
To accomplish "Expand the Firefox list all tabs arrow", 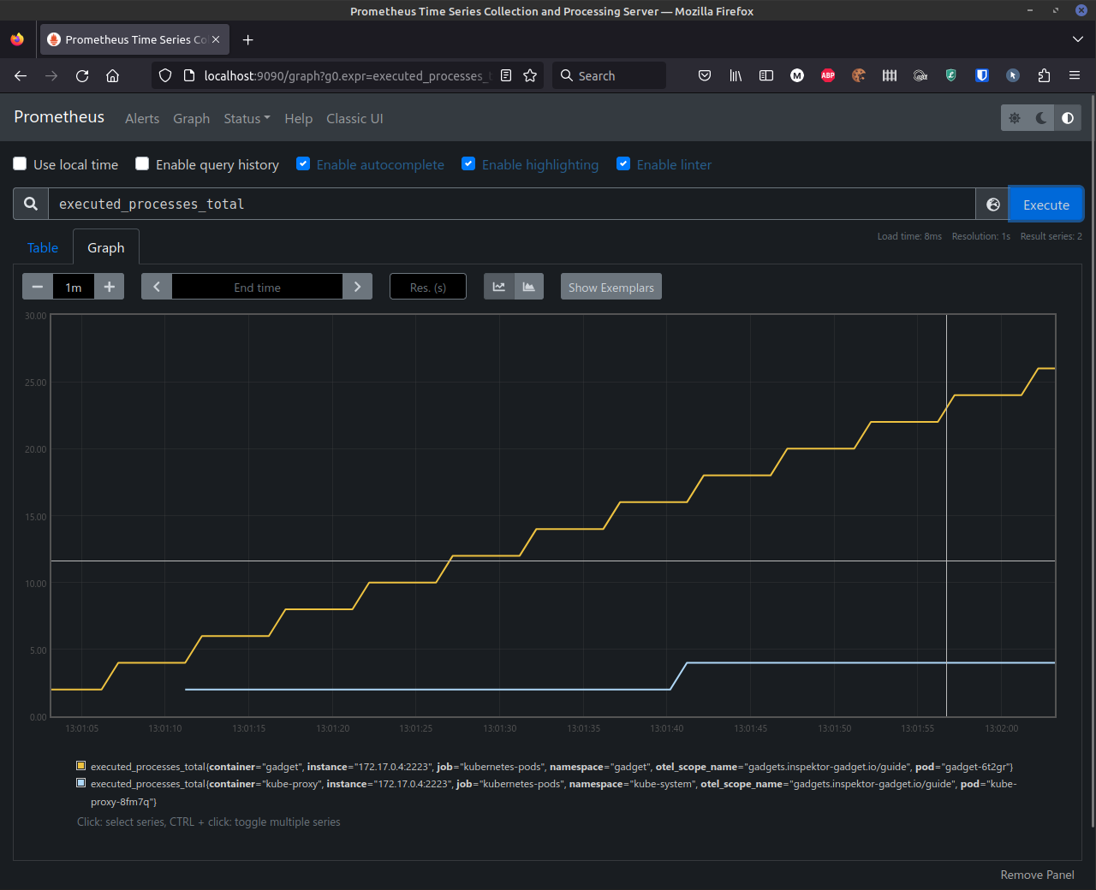I will click(1077, 39).
